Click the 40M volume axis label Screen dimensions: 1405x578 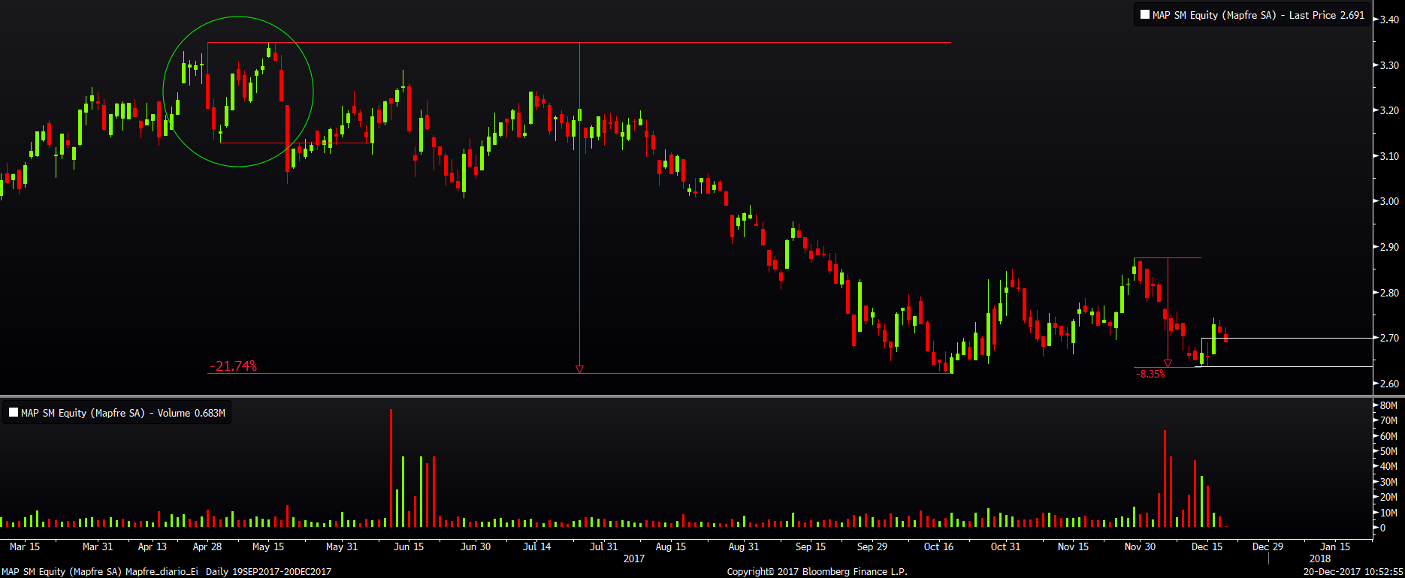point(1388,466)
